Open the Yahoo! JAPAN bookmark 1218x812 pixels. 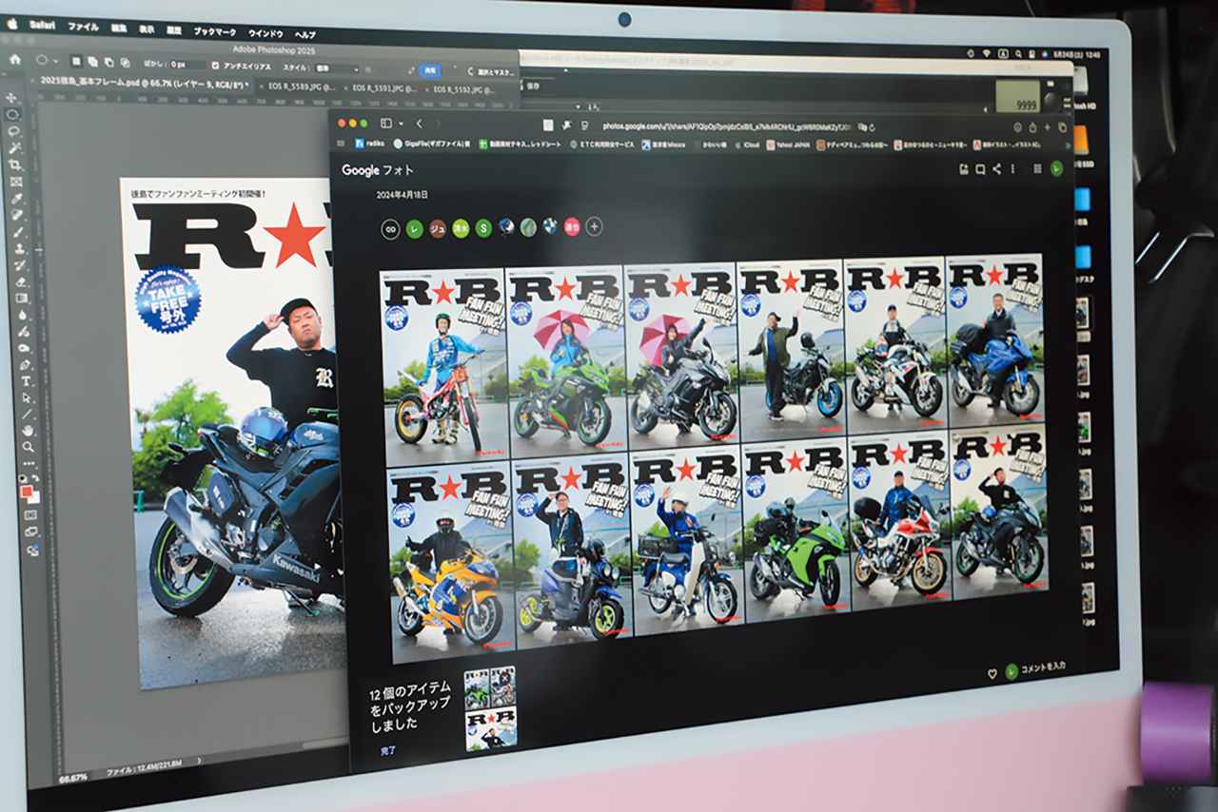coord(787,145)
